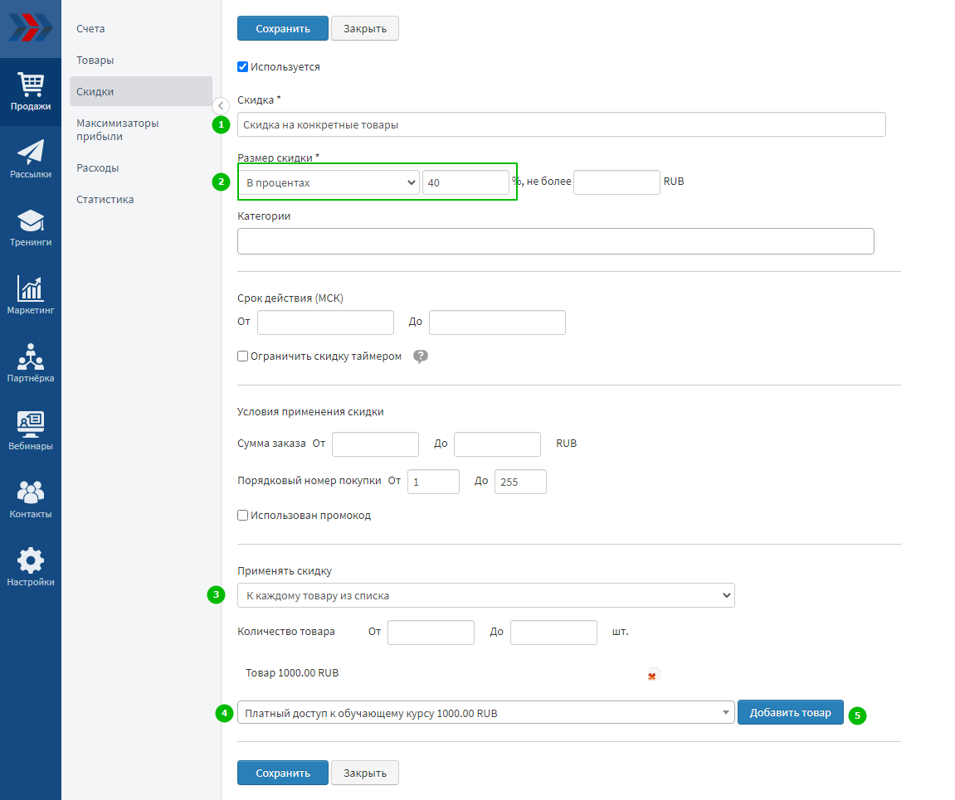Image resolution: width=955 pixels, height=800 pixels.
Task: Remove the Товар 1000.00 RUB item
Action: tap(652, 676)
